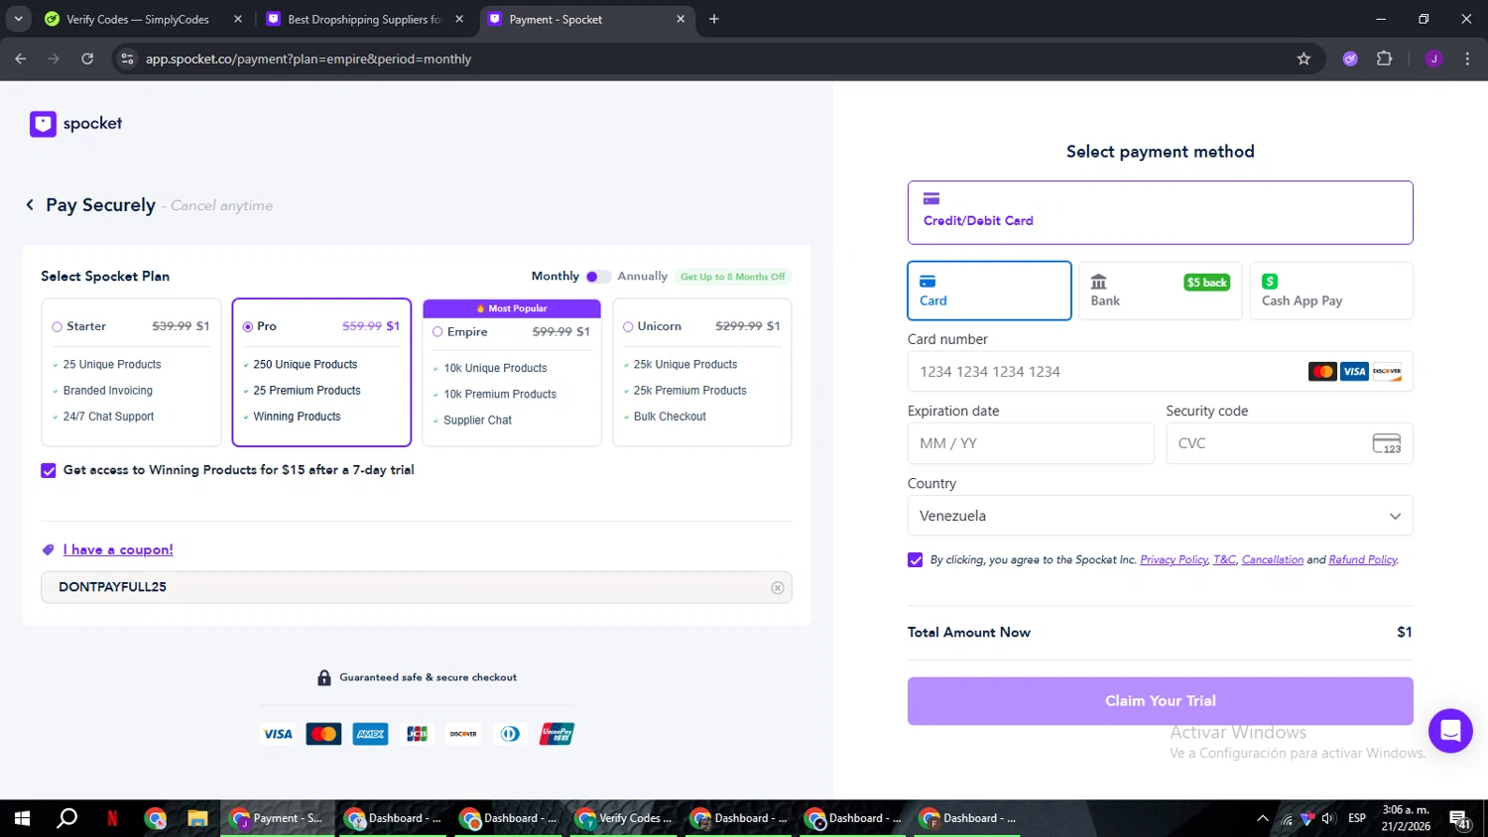Screen dimensions: 1488x837
Task: Go back to the previous browser page
Action: click(21, 59)
